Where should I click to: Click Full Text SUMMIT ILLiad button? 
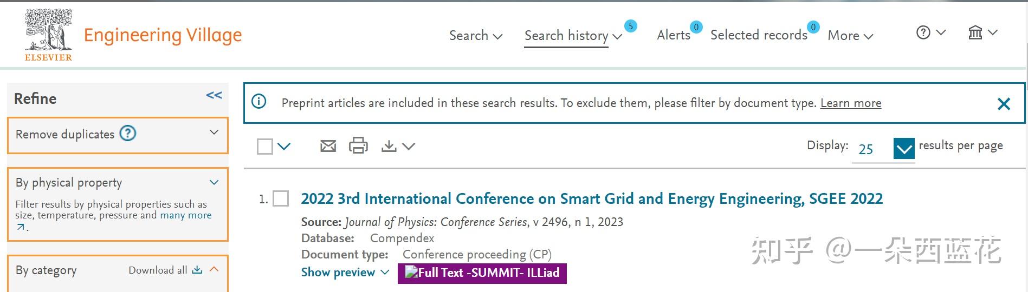click(482, 273)
